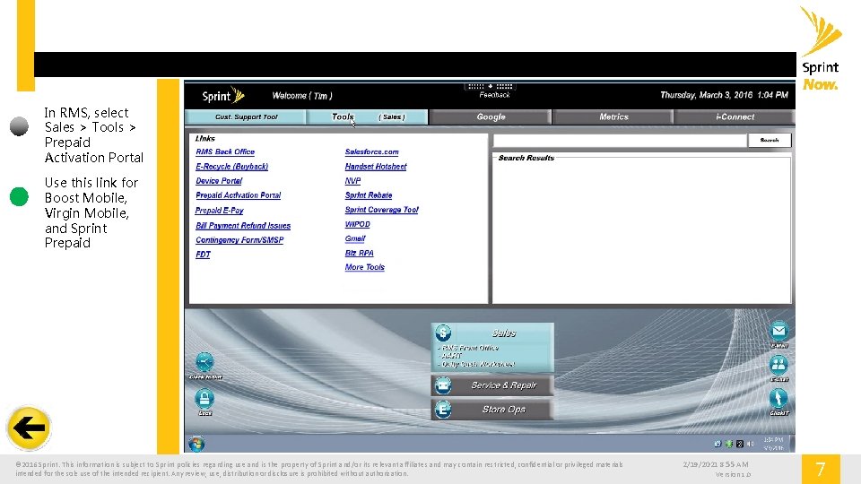Image resolution: width=861 pixels, height=484 pixels.
Task: Go back with yellow arrow button
Action: [29, 428]
